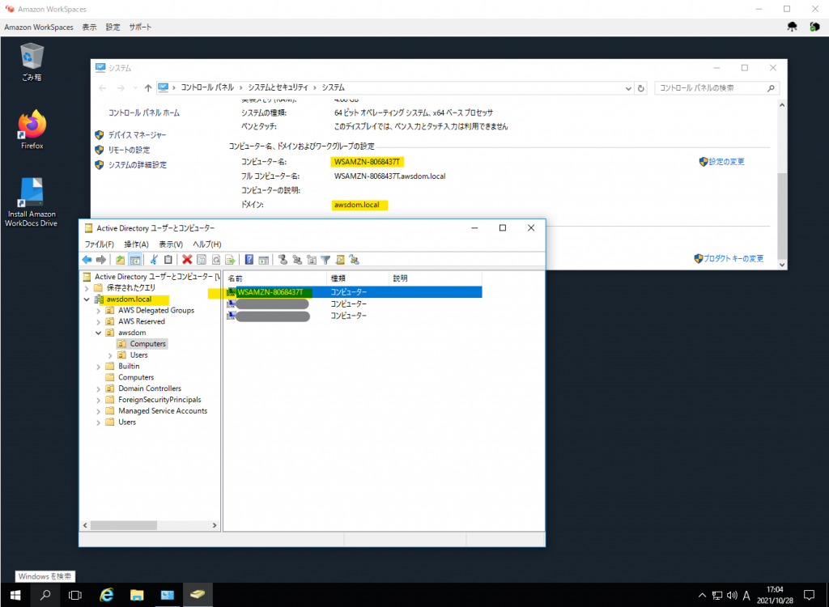Image resolution: width=829 pixels, height=607 pixels.
Task: Click the filter funnel toolbar icon
Action: click(x=325, y=260)
